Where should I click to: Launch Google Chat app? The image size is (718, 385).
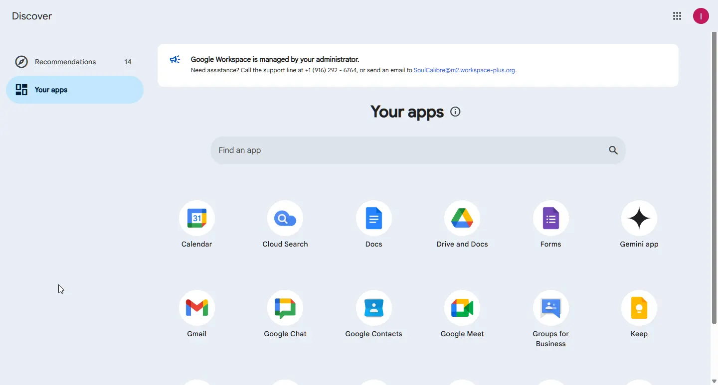[x=285, y=308]
